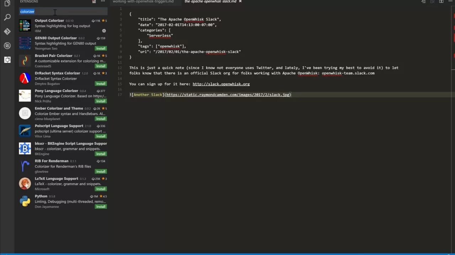Click the LaTeX Language Support logo
455x255 pixels.
25,183
